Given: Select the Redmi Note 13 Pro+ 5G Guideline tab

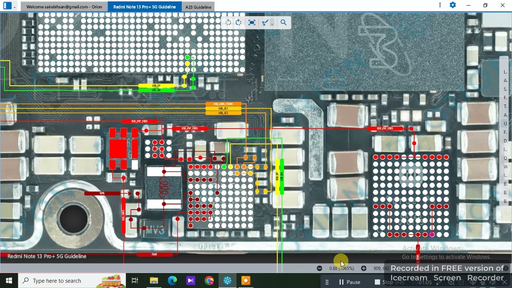Looking at the screenshot, I should coord(144,7).
